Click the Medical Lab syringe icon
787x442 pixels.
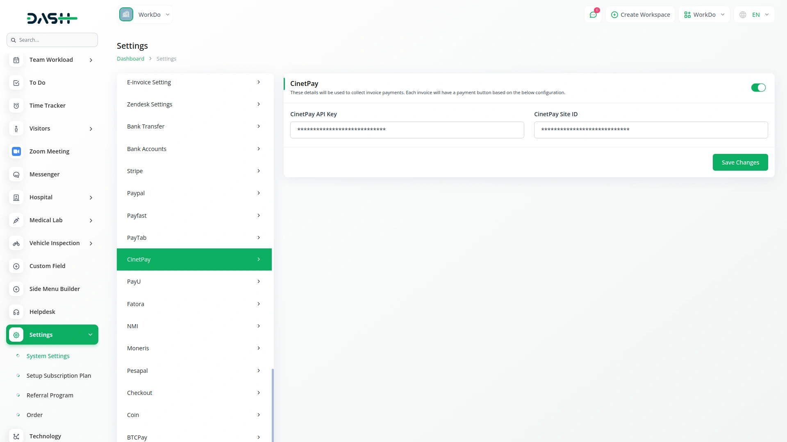pos(16,220)
